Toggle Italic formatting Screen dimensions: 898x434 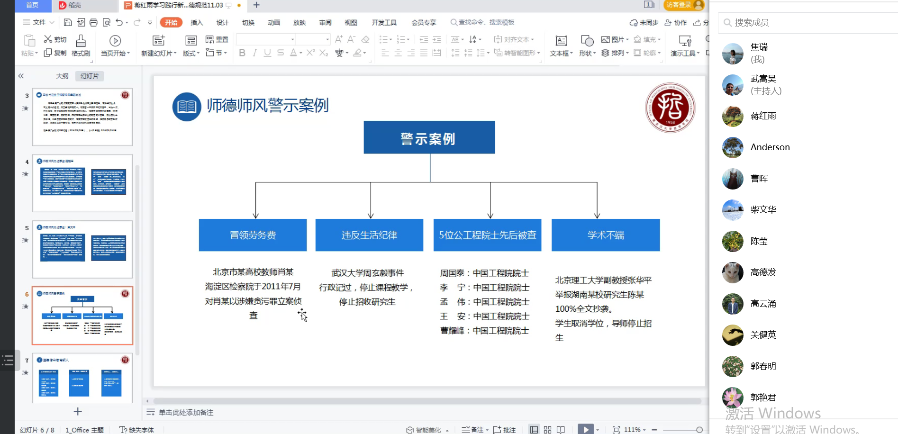[255, 53]
